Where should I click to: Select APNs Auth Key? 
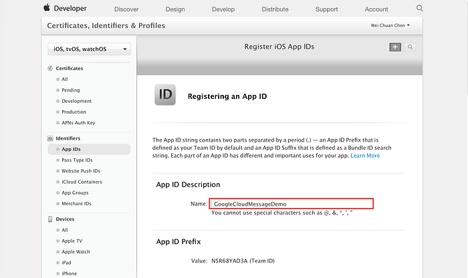pyautogui.click(x=78, y=123)
